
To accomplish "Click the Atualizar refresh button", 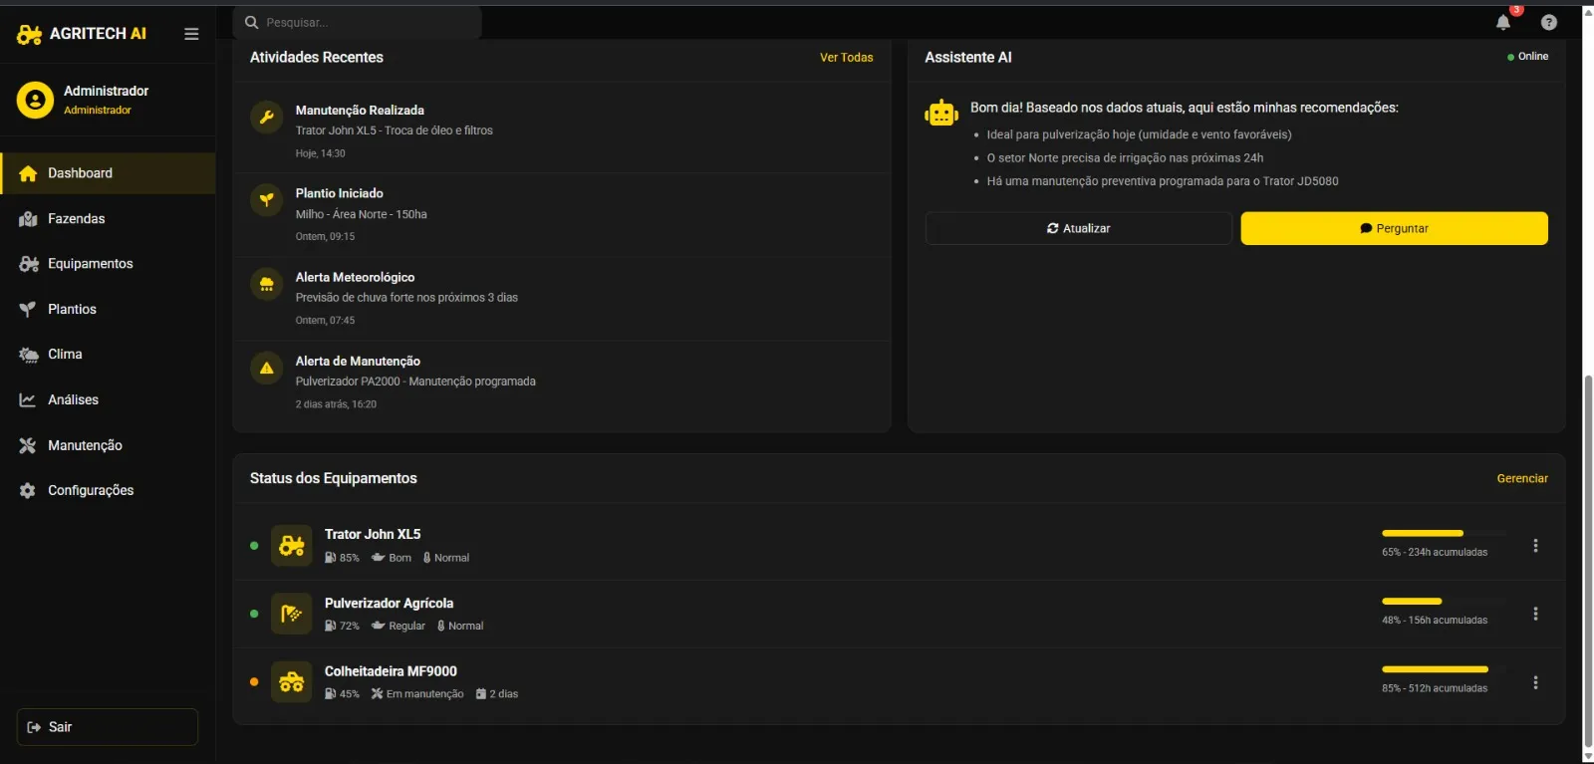I will click(x=1078, y=228).
